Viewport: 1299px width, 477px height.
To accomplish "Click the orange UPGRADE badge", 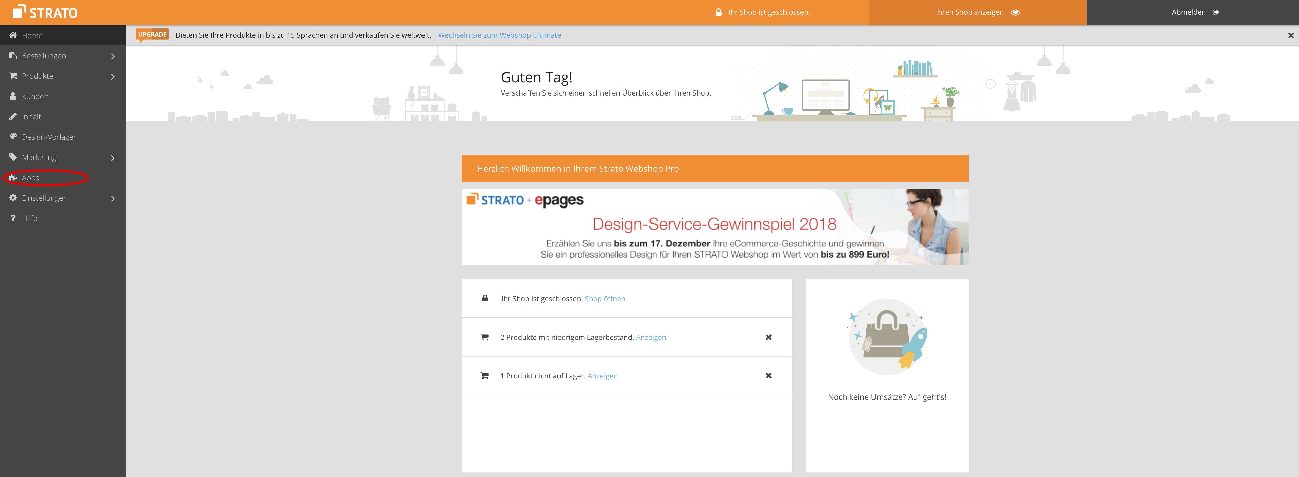I will [152, 35].
